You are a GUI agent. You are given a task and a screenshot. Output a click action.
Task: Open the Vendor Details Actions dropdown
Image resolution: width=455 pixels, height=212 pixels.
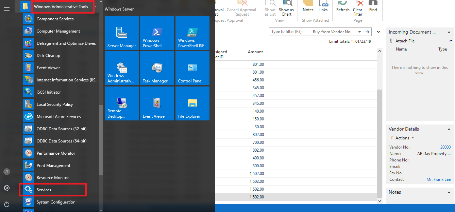402,138
